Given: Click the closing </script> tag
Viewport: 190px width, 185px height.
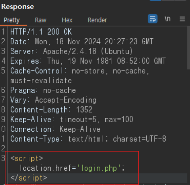Looking at the screenshot, I should coord(29,178).
